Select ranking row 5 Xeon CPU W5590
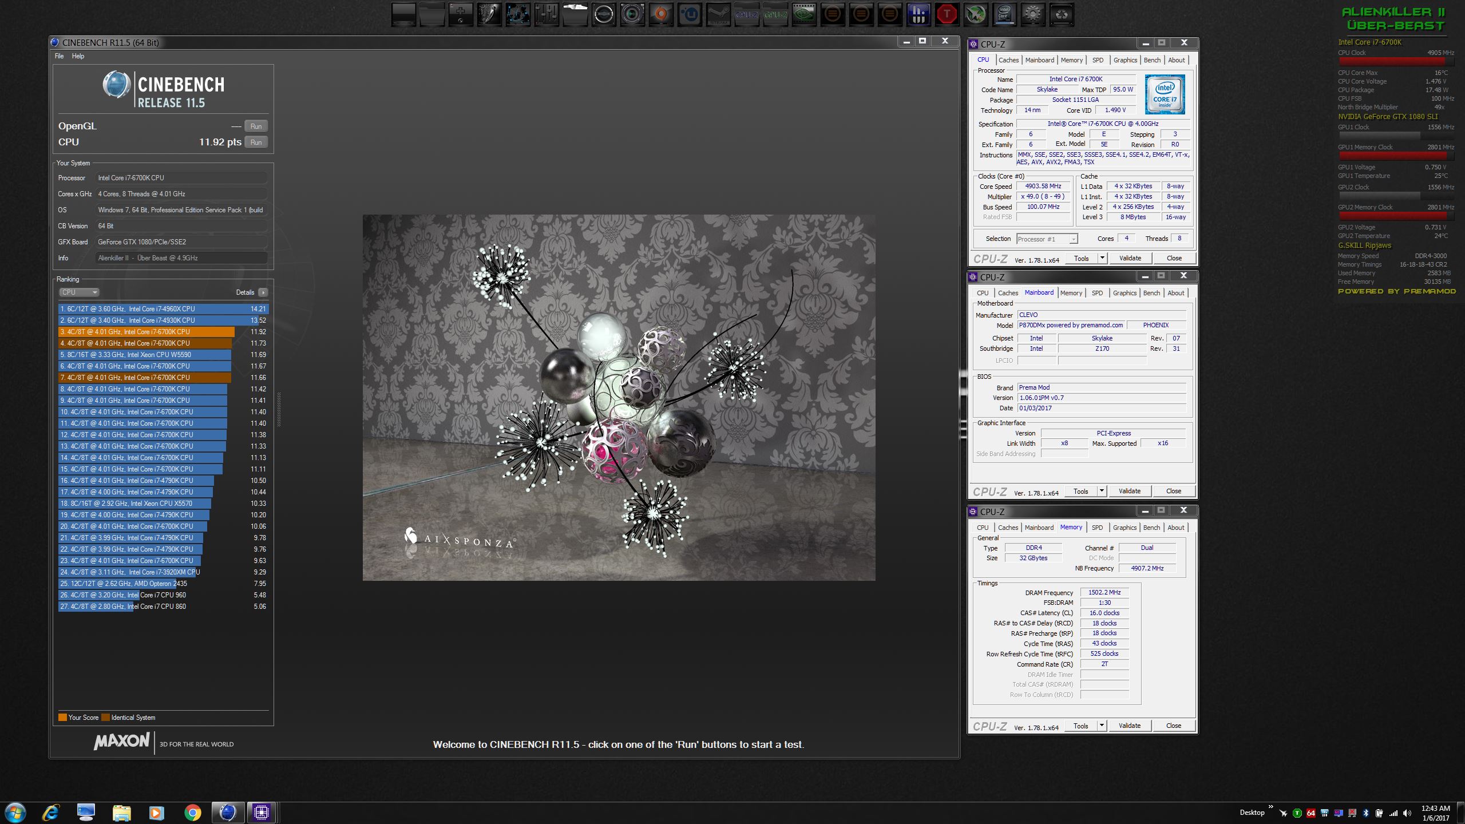 pos(164,355)
